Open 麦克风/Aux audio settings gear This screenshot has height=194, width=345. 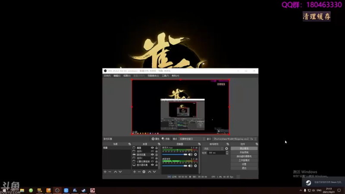[195, 154]
